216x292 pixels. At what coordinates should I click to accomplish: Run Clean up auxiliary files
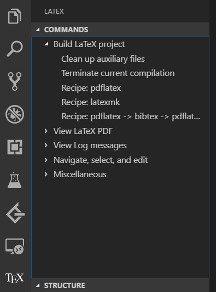[103, 59]
